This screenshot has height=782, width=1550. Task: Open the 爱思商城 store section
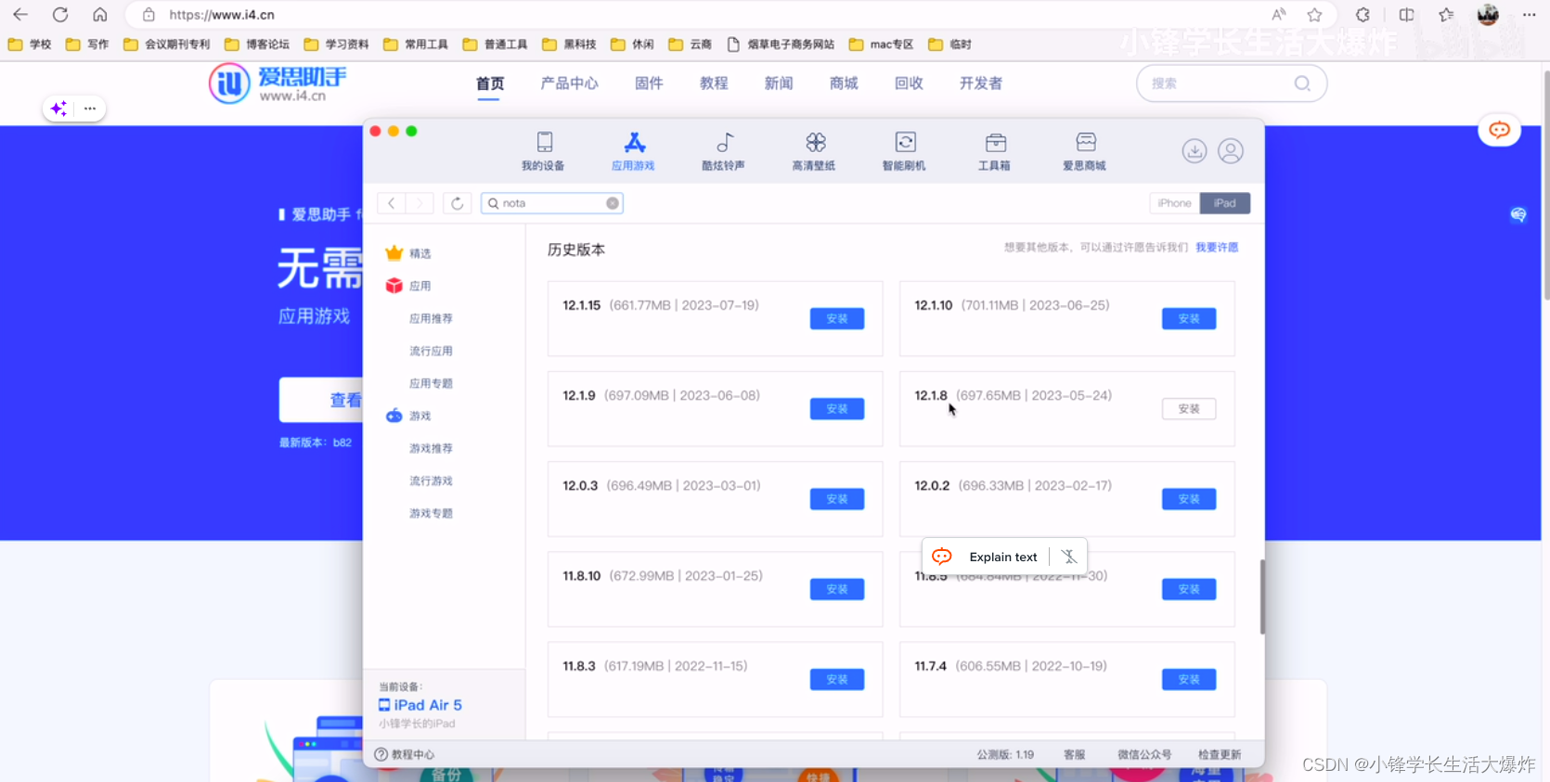tap(1084, 151)
